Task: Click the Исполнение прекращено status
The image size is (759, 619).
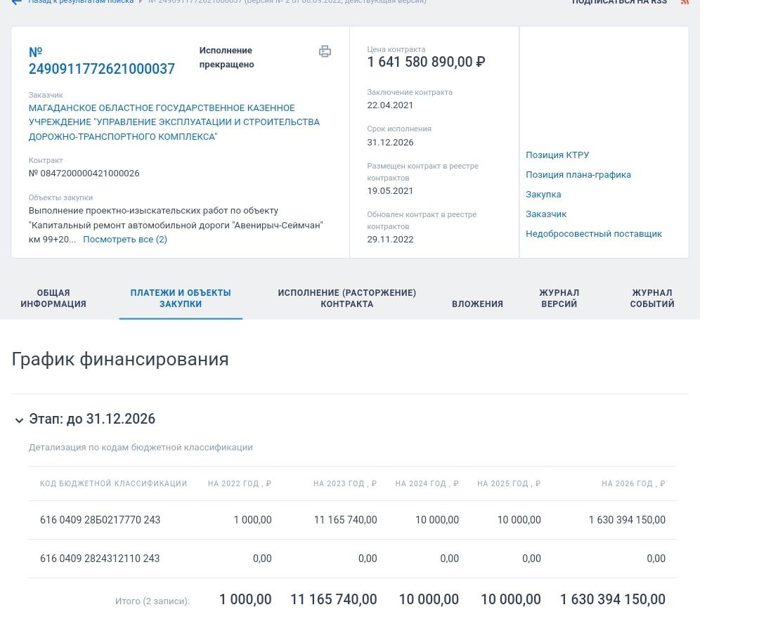Action: click(x=226, y=57)
